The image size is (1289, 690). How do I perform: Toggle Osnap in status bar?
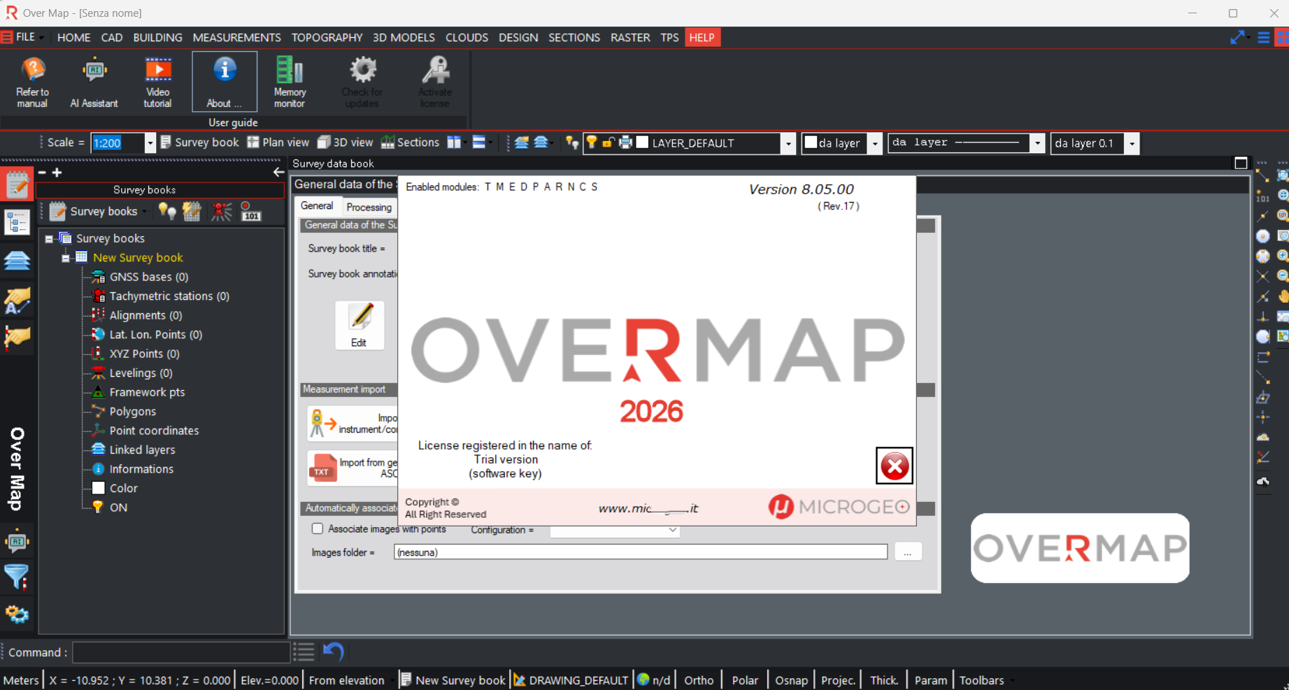(791, 680)
